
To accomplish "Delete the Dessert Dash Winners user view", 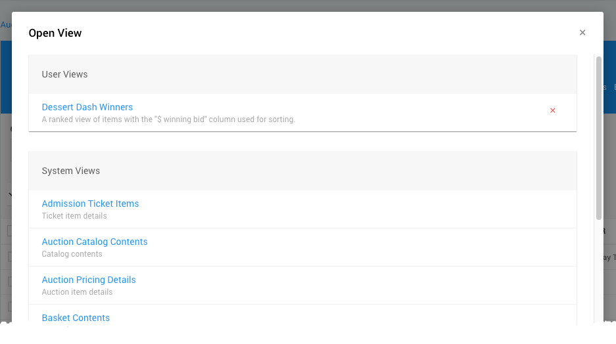I will point(552,110).
